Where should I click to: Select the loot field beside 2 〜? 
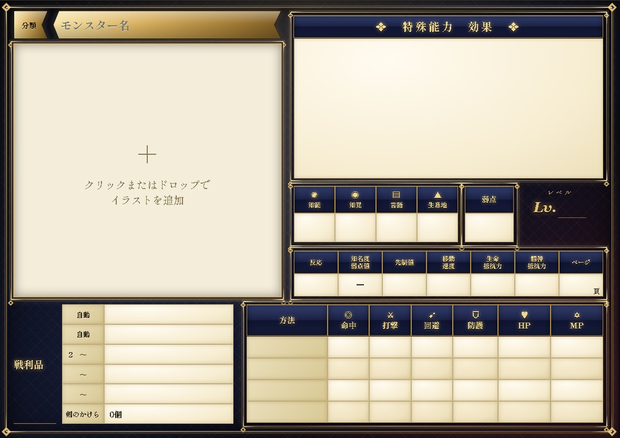(x=169, y=354)
